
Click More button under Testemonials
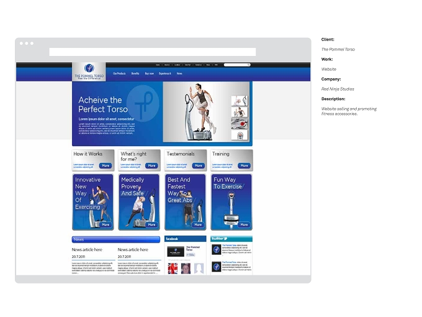point(199,165)
